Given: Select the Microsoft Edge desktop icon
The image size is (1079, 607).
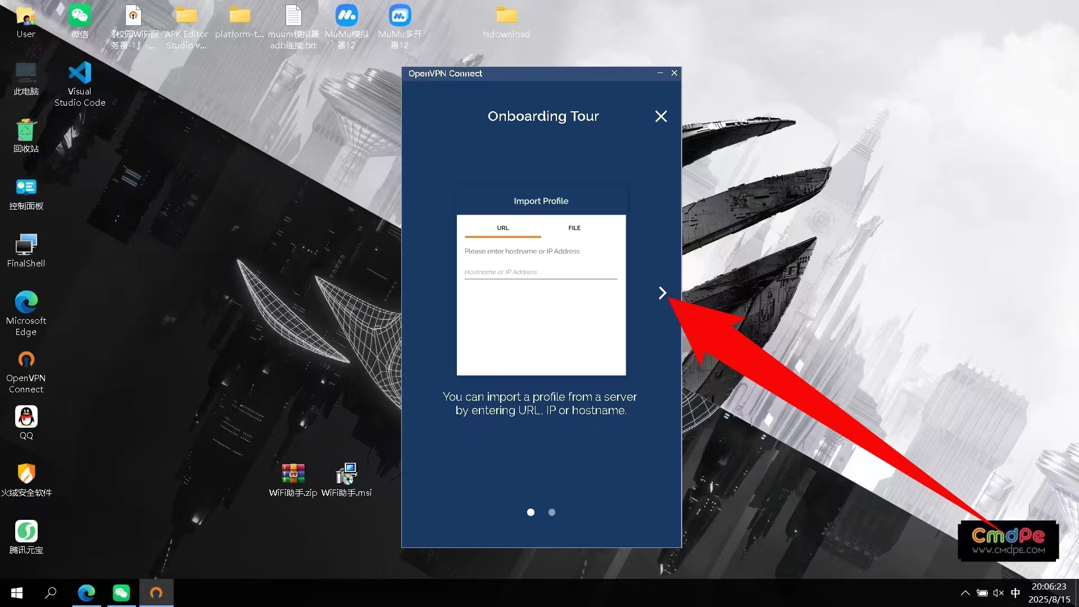Looking at the screenshot, I should (x=26, y=314).
